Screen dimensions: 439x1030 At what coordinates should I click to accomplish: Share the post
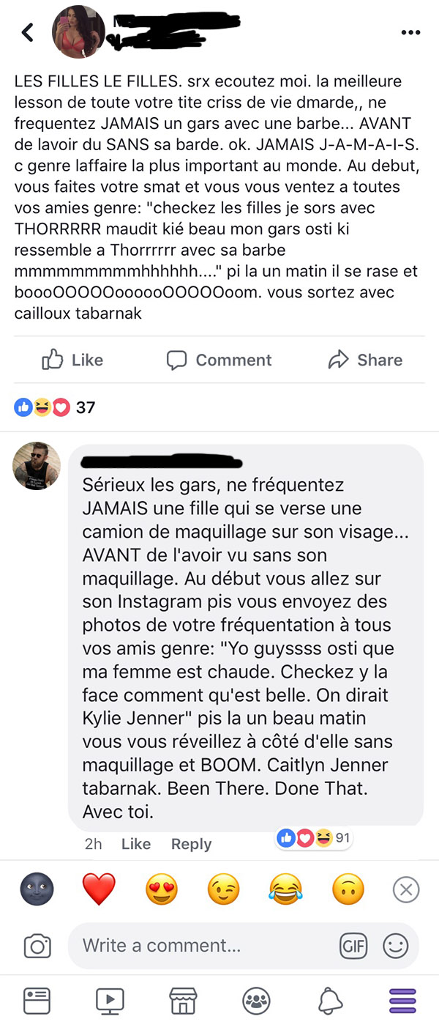(x=365, y=360)
